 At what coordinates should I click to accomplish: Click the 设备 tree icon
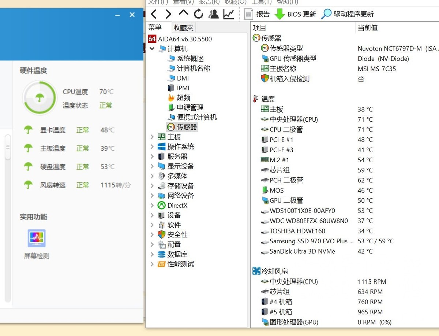(x=161, y=215)
